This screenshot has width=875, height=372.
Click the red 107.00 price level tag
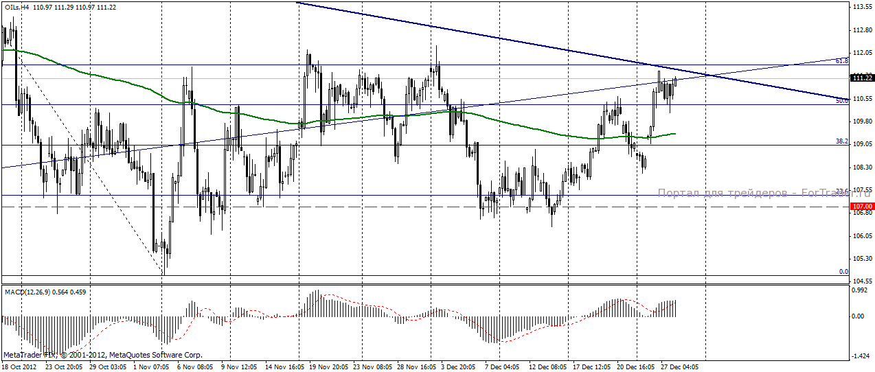click(861, 206)
